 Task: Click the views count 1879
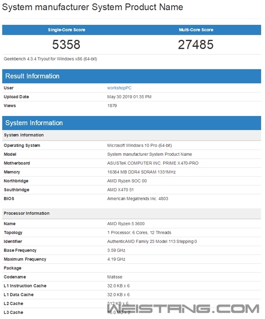point(112,106)
